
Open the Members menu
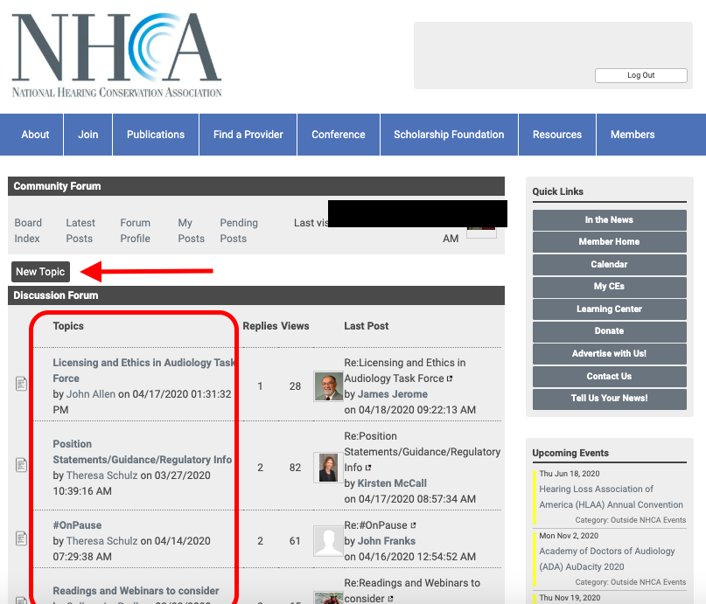(633, 135)
